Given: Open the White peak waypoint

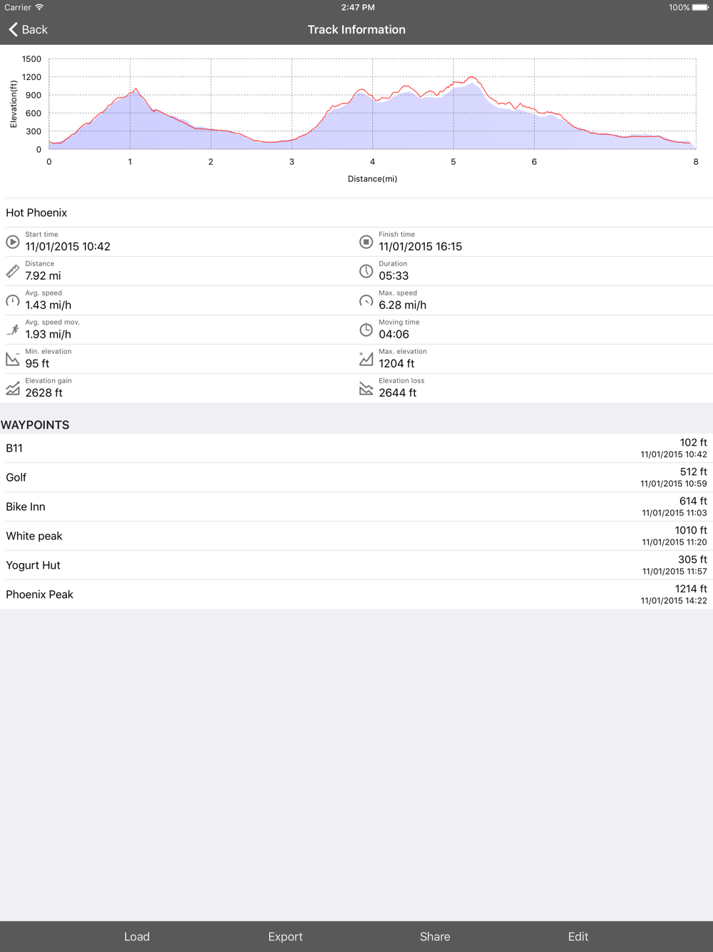Looking at the screenshot, I should click(x=356, y=536).
